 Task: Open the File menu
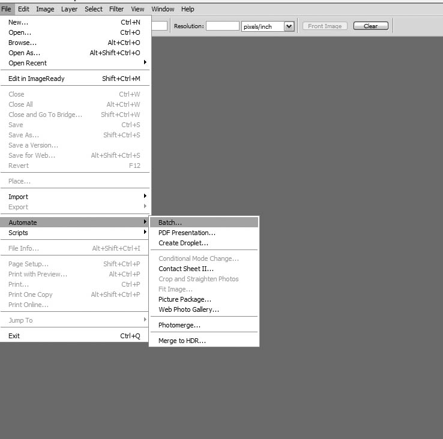[x=6, y=9]
